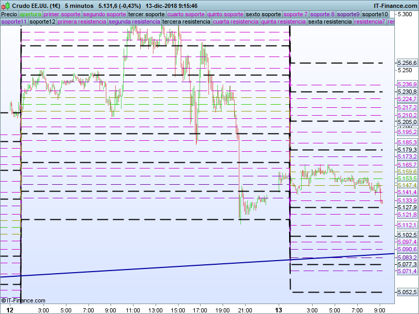Select the 5.224,7 price tag
Viewport: 419px width, 314px height.
[x=407, y=99]
